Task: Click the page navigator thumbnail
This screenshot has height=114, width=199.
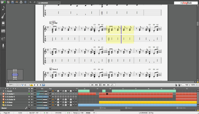Action: tap(15, 75)
